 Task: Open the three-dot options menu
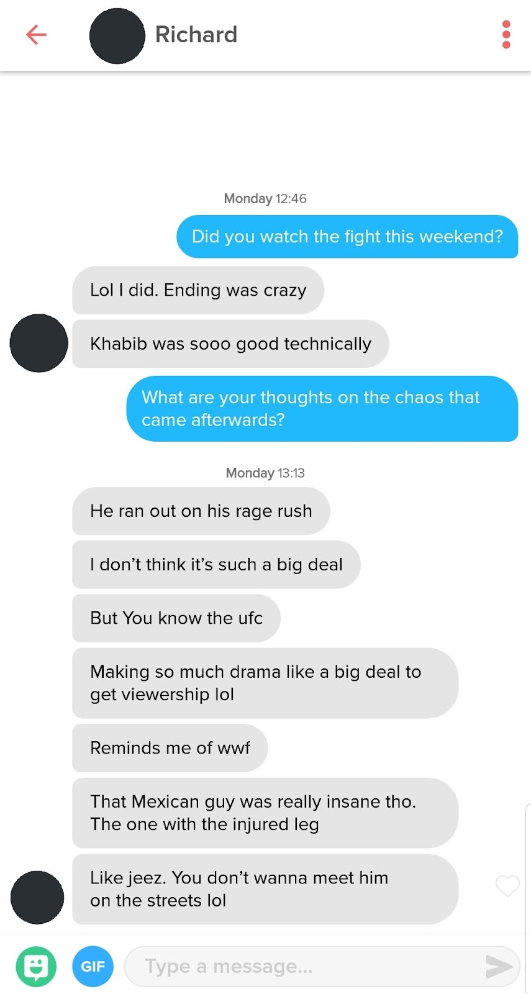[x=506, y=35]
